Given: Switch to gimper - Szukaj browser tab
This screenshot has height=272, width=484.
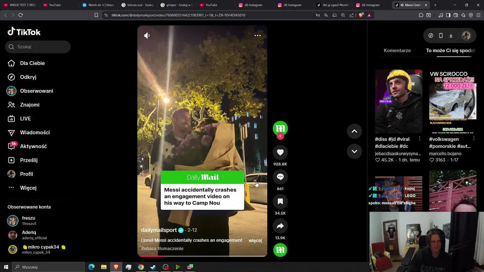Looking at the screenshot, I should click(x=177, y=5).
